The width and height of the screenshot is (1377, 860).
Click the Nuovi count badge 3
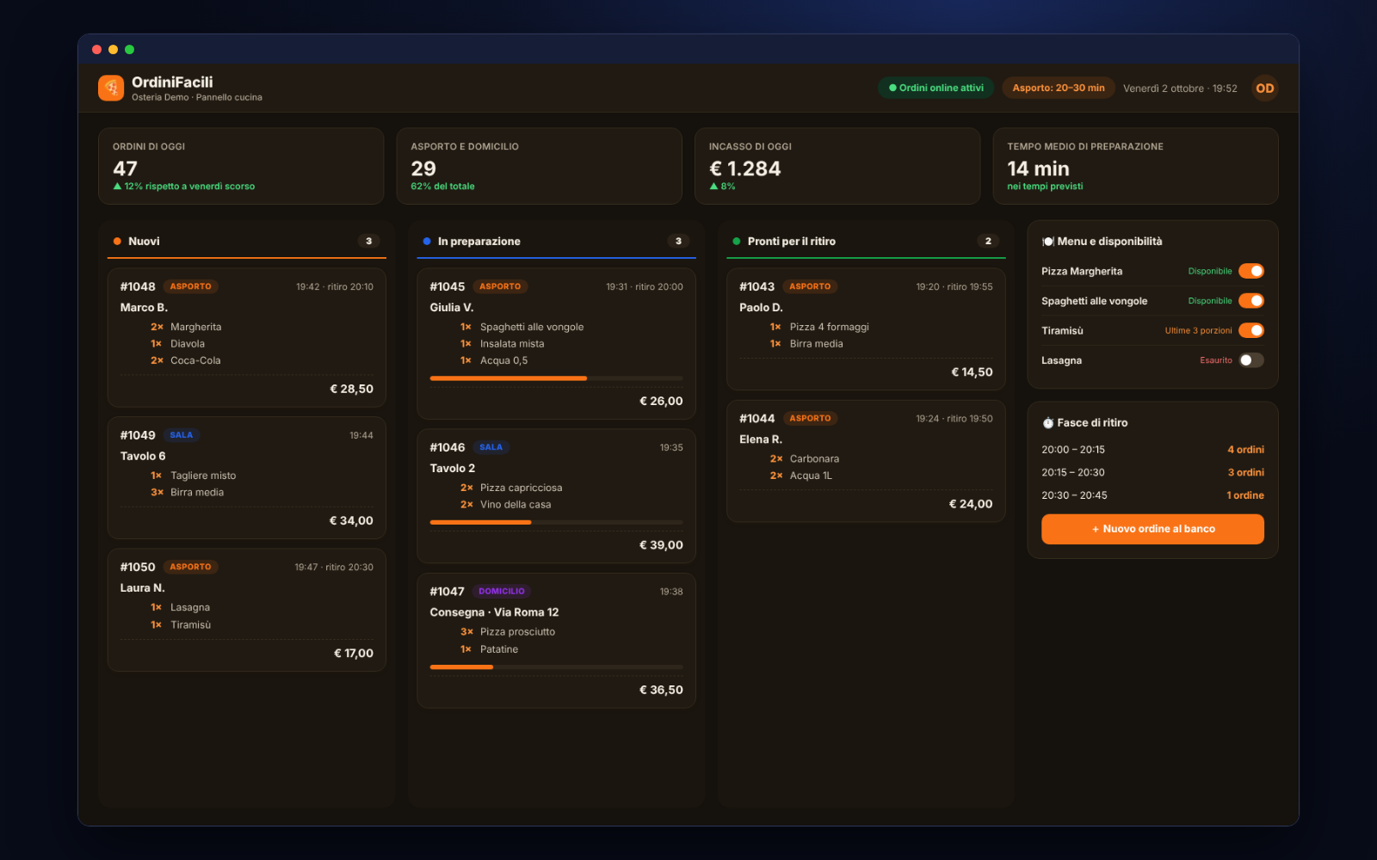(x=368, y=242)
